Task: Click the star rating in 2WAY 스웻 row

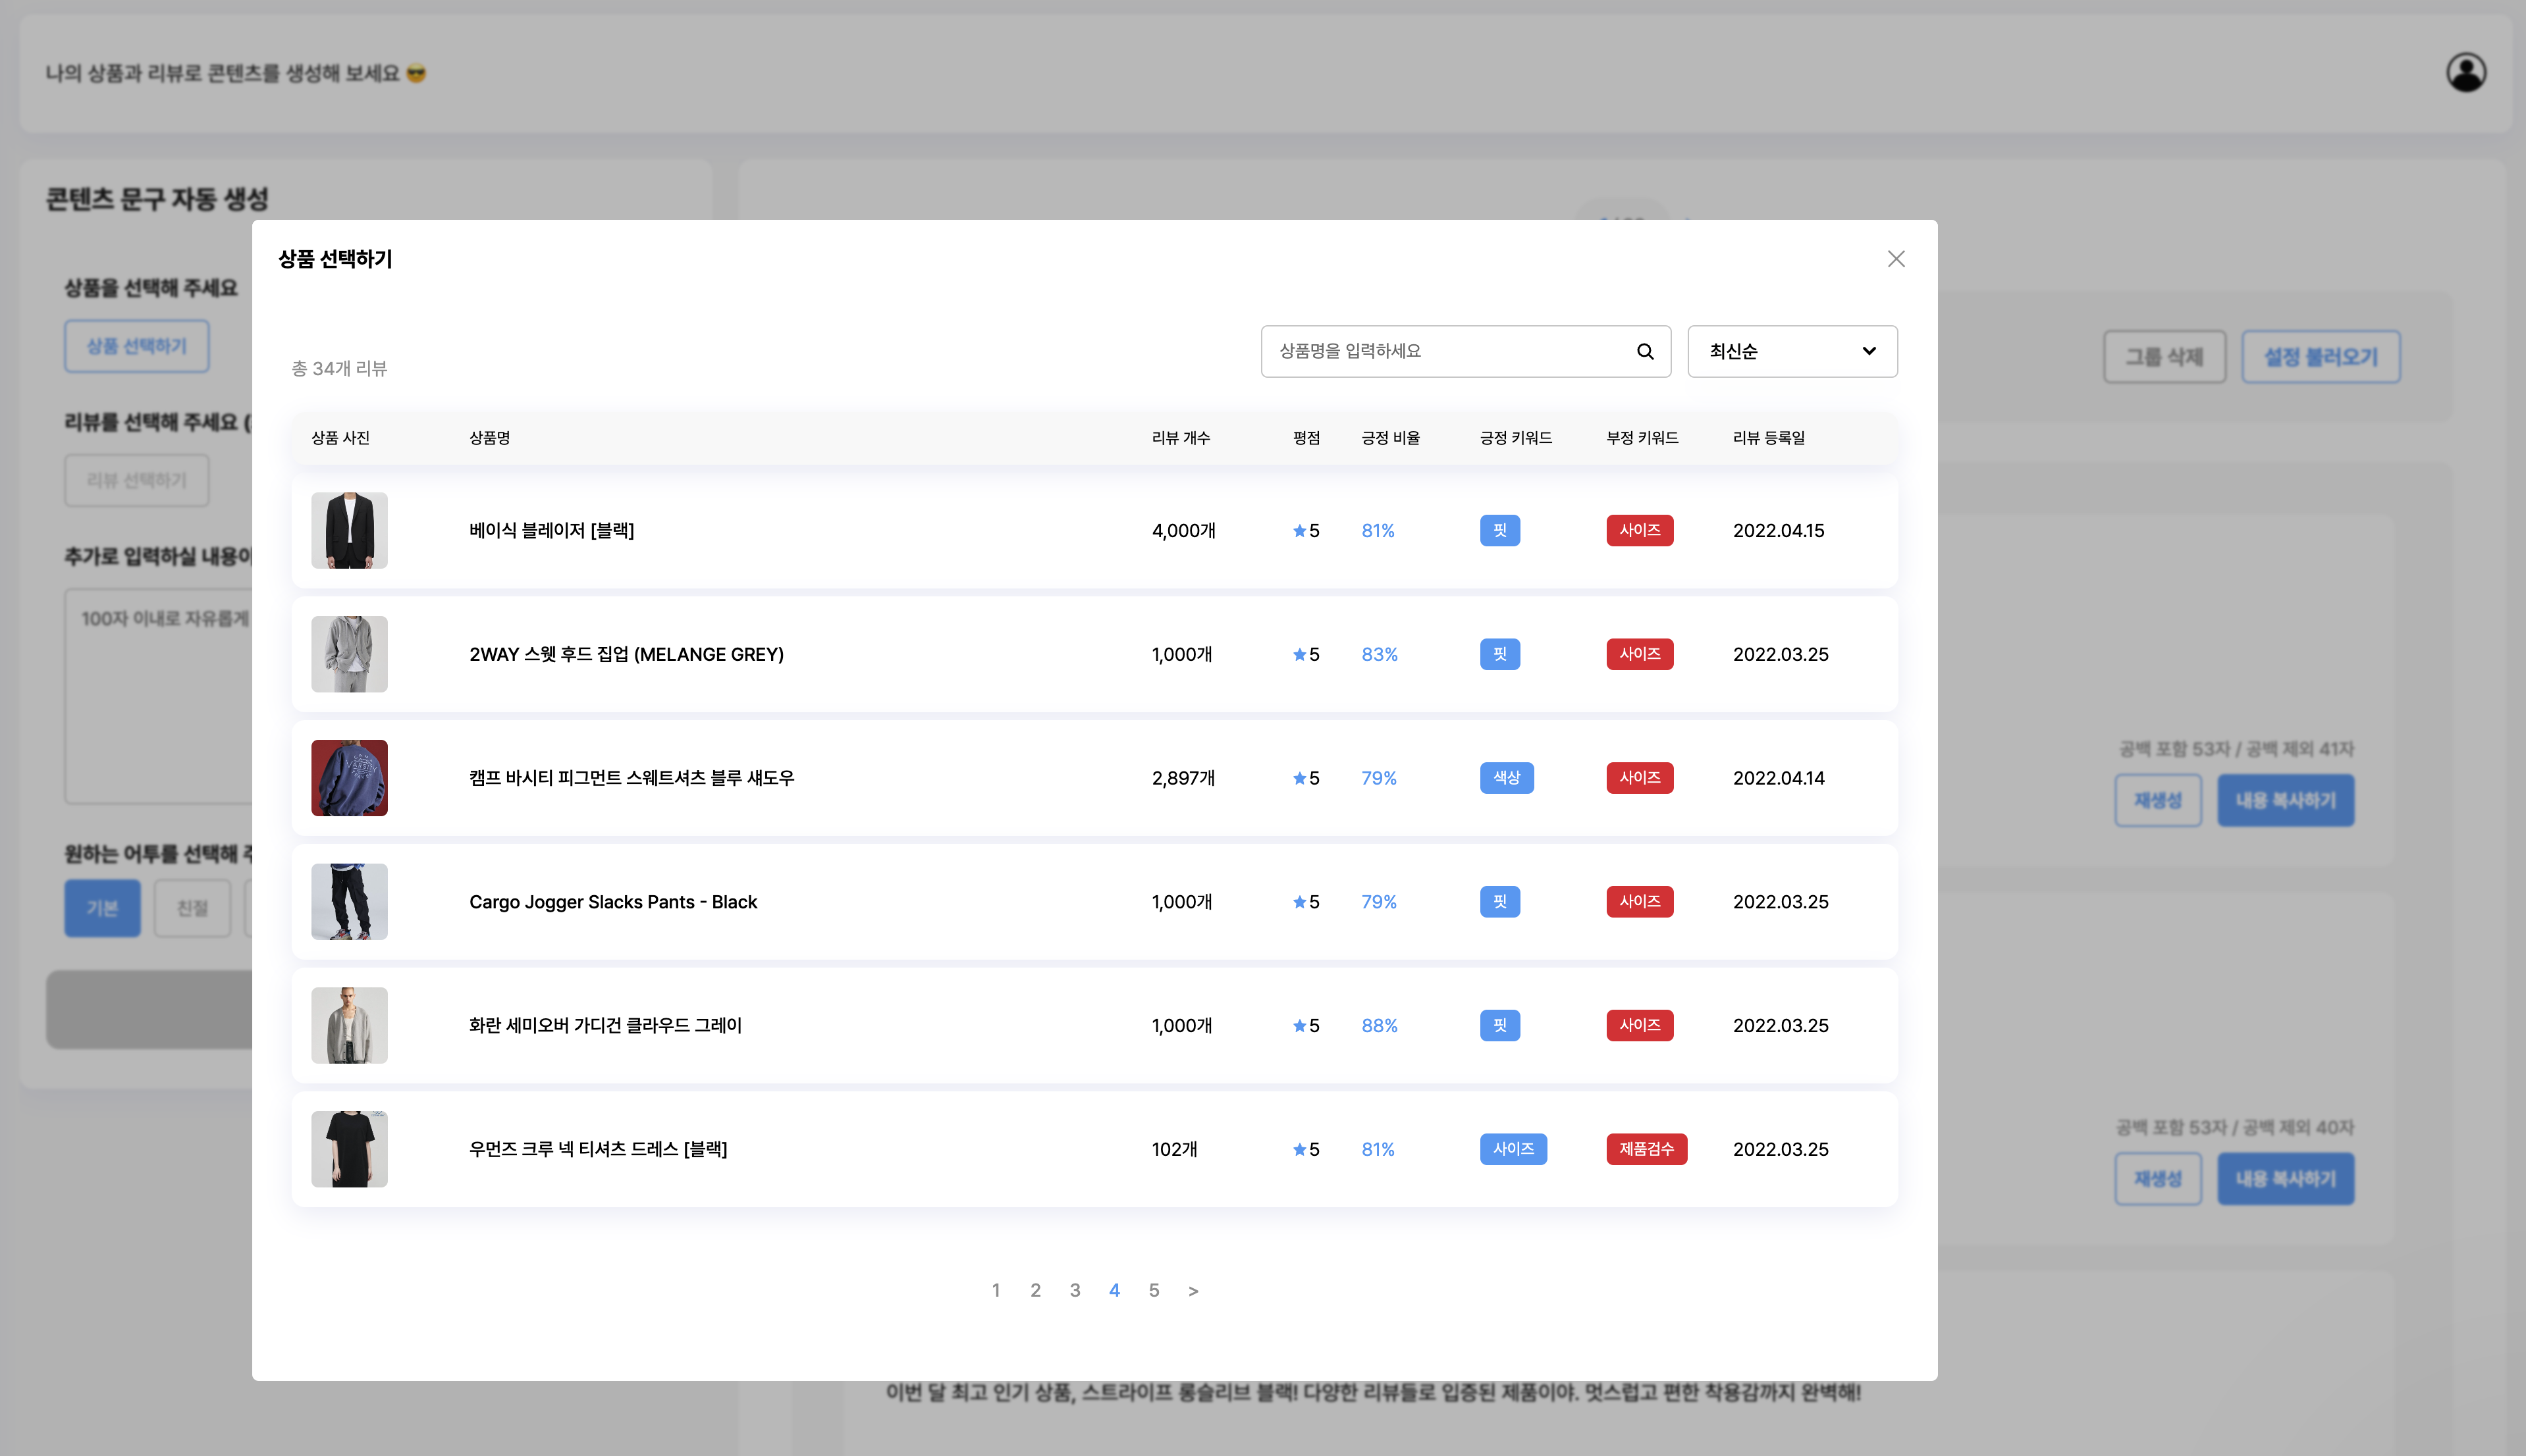Action: [1306, 654]
